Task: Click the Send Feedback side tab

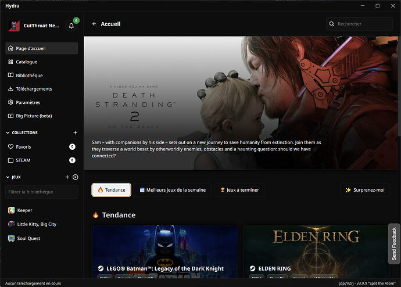Action: tap(394, 244)
